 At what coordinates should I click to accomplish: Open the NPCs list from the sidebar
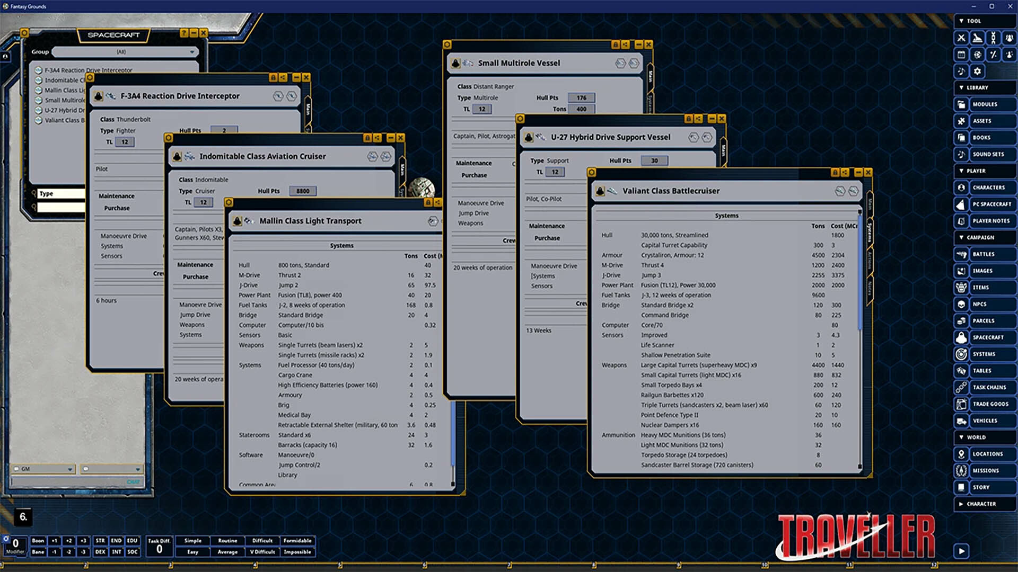(x=989, y=304)
